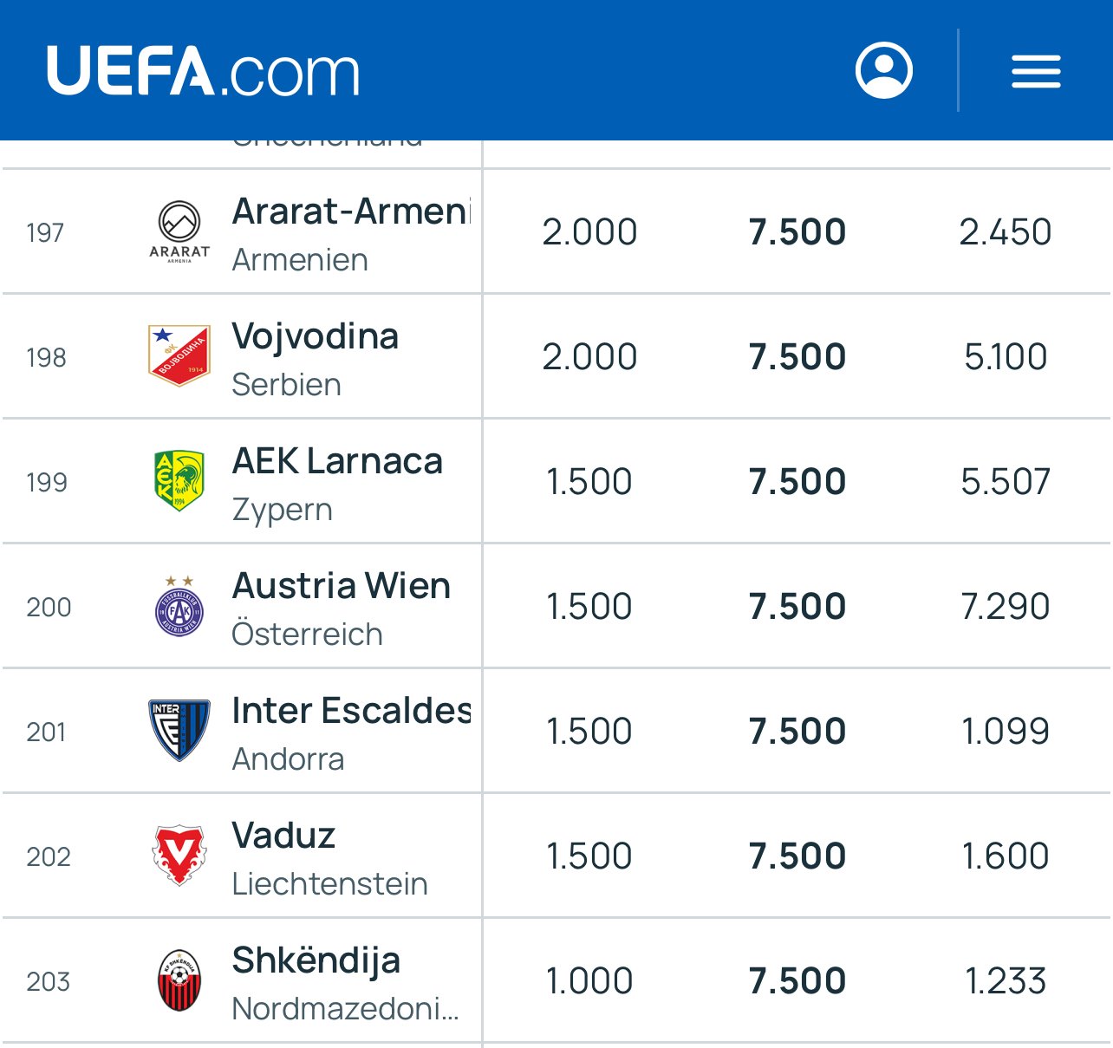Open the Ararat-Armenia team link
Screen dimensions: 1113x1048
pos(351,212)
